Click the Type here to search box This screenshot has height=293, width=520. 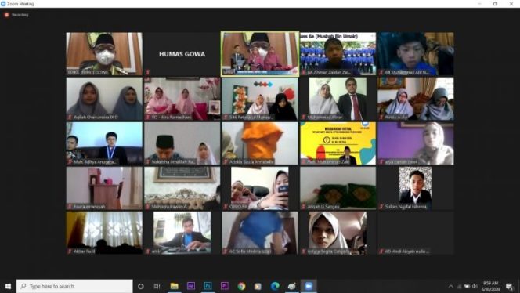click(74, 286)
